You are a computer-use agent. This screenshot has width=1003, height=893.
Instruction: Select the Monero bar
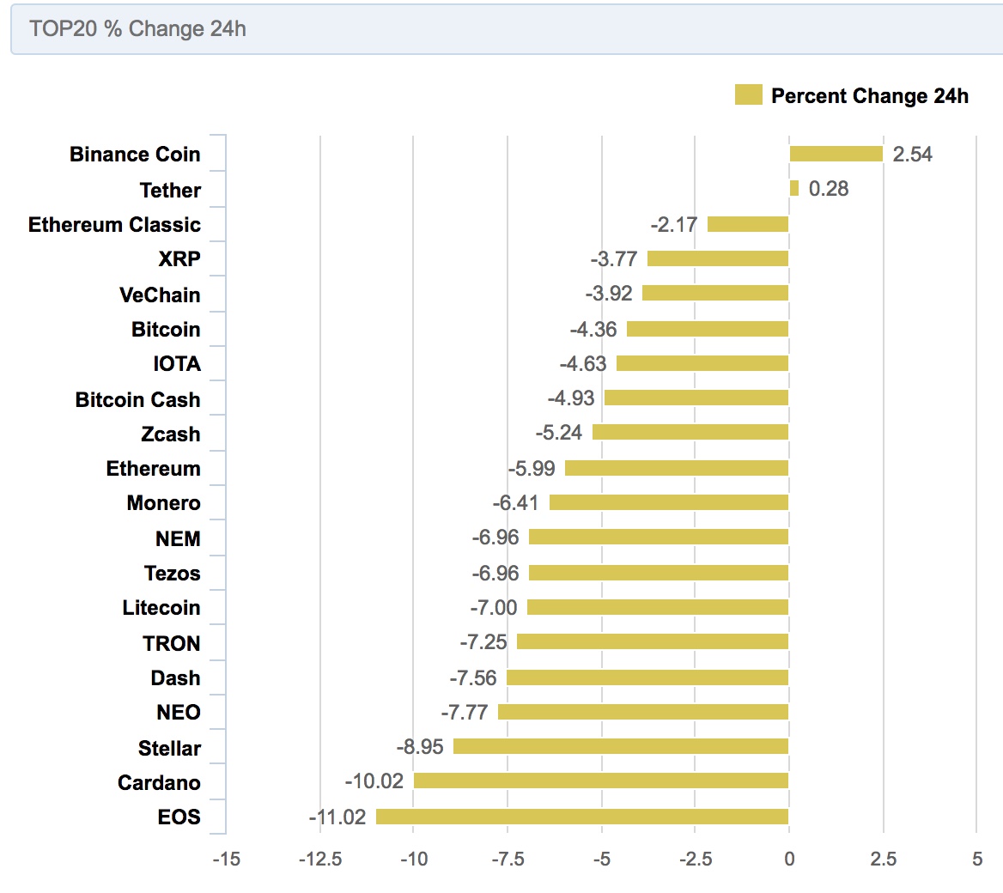coord(669,503)
